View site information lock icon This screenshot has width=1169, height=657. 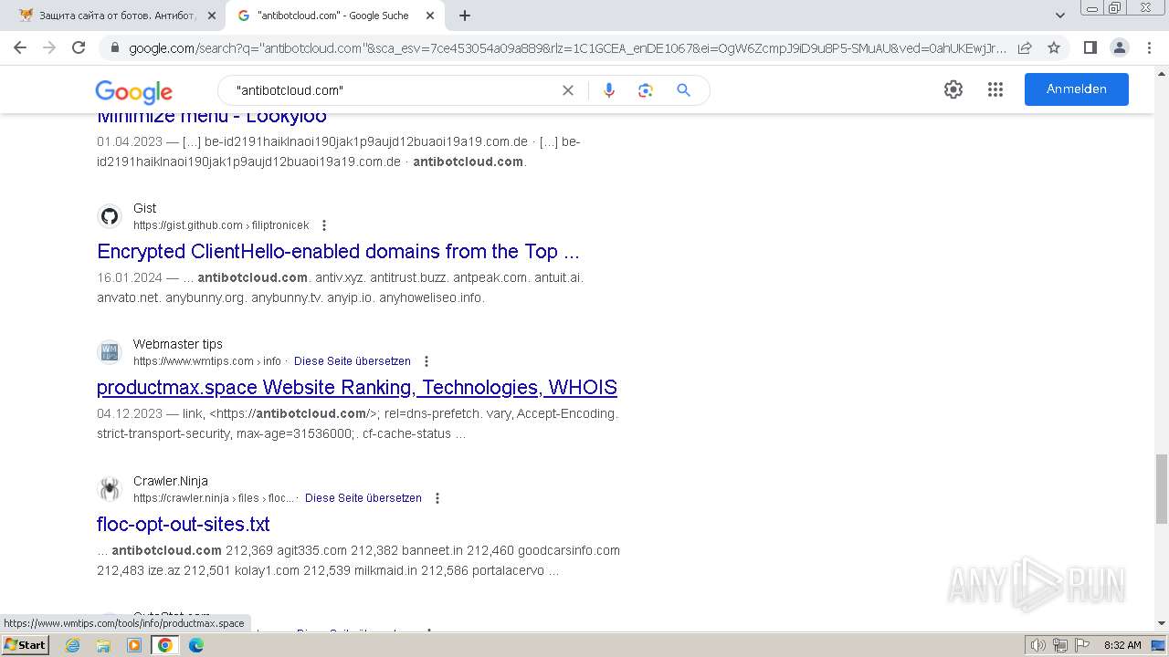[x=114, y=47]
